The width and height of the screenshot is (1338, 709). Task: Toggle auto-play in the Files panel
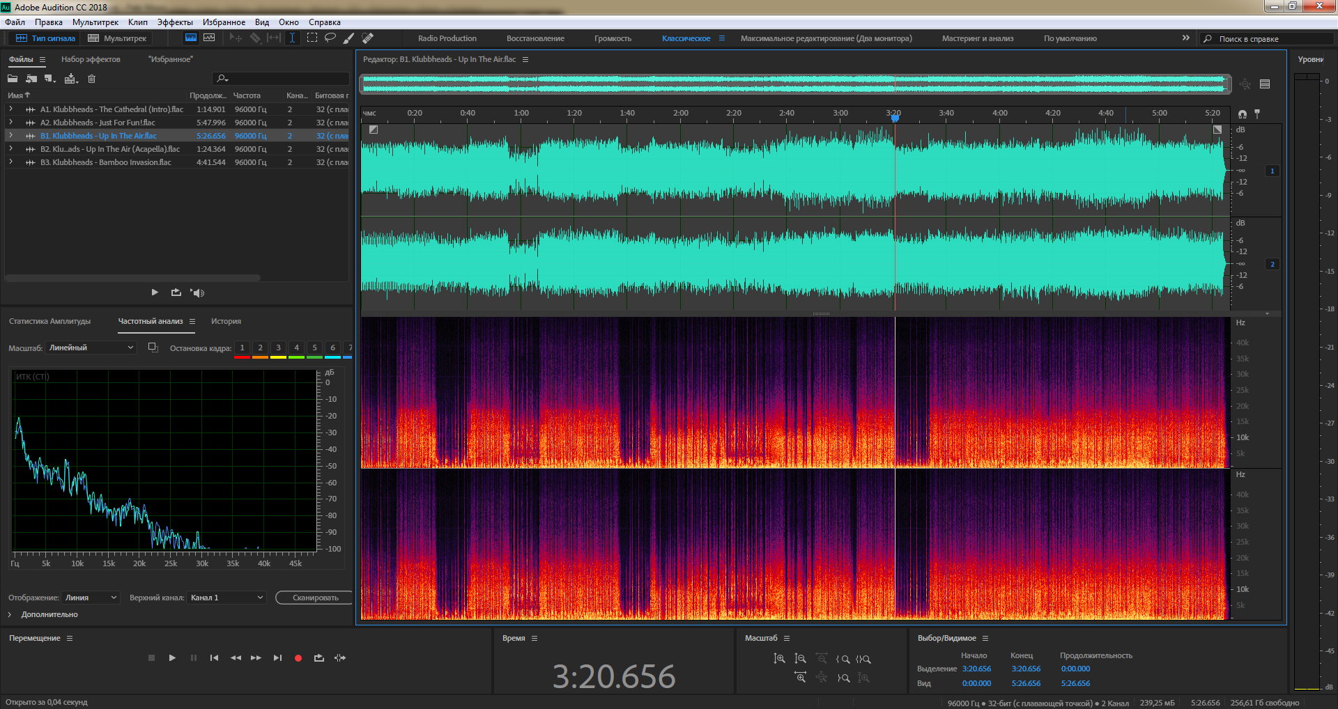[197, 293]
